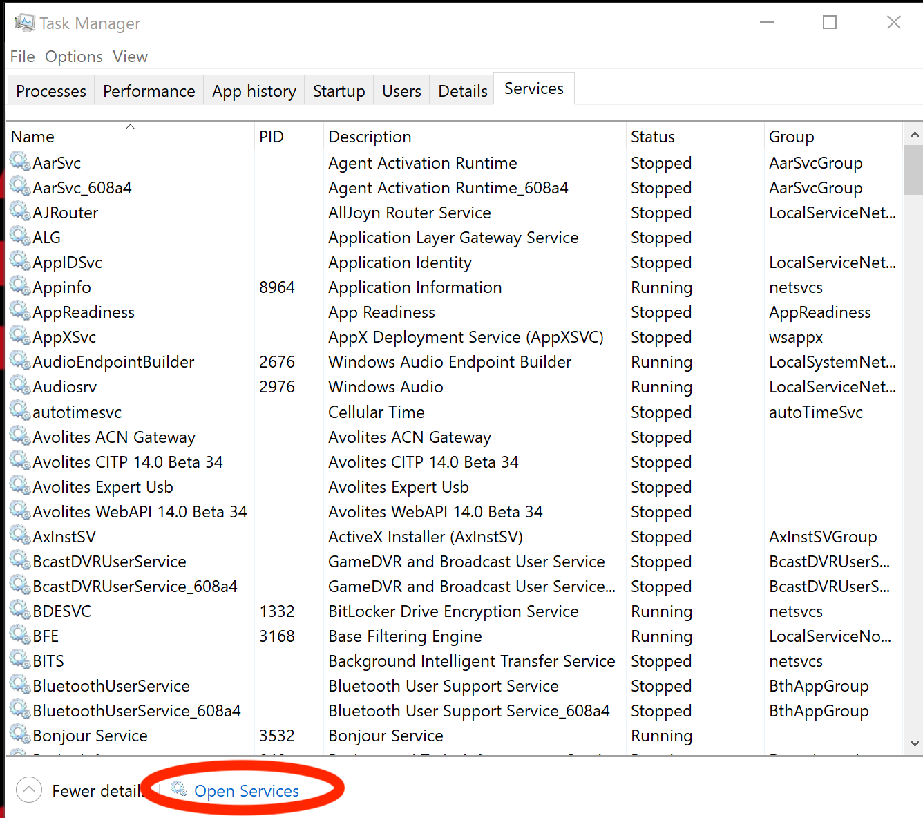Click the AxInstSVGroup group cell

click(x=823, y=536)
